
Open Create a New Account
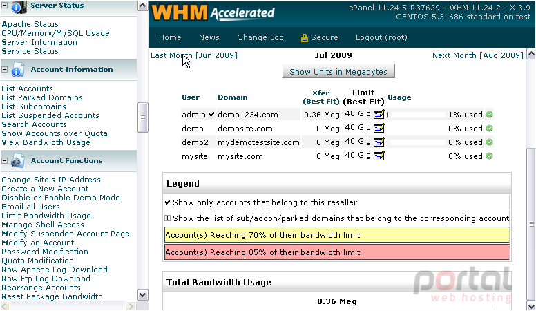45,189
